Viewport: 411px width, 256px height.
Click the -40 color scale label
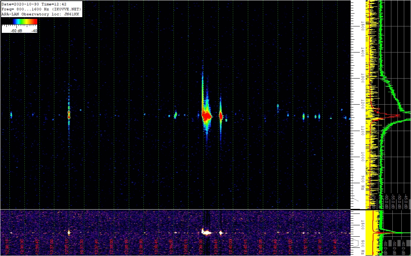(x=34, y=31)
